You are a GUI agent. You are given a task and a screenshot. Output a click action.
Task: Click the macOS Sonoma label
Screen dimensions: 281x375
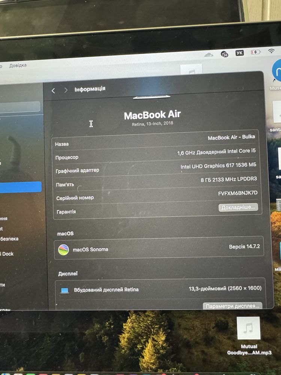tap(91, 249)
